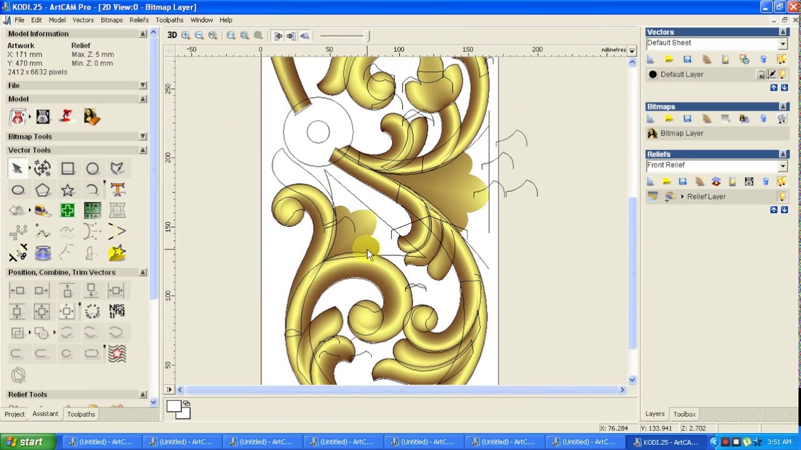This screenshot has height=450, width=801.
Task: Open the Nesting vectors tool
Action: click(x=117, y=311)
